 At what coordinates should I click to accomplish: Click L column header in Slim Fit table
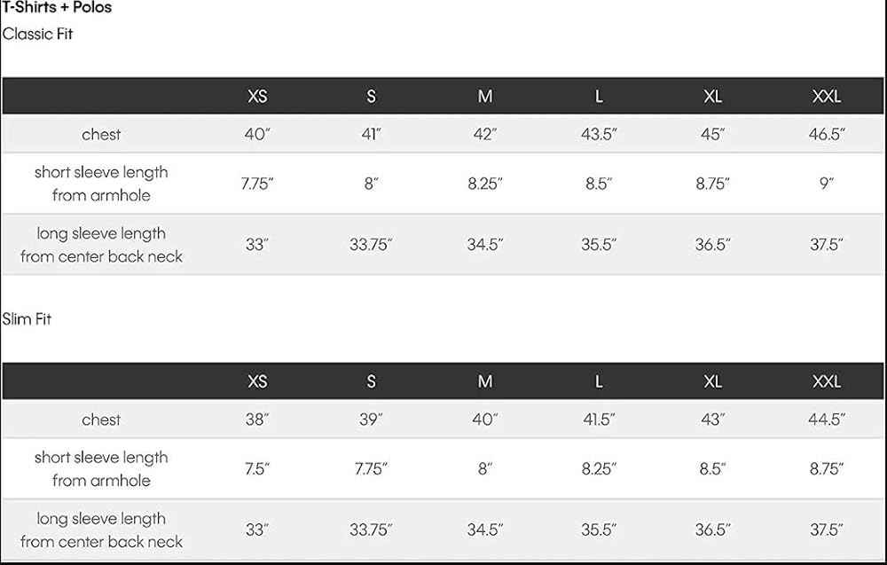599,381
